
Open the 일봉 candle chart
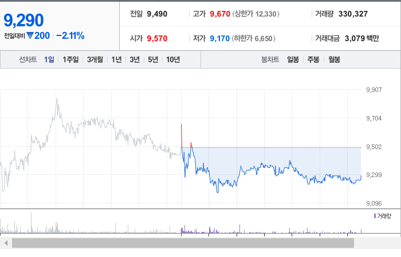293,59
